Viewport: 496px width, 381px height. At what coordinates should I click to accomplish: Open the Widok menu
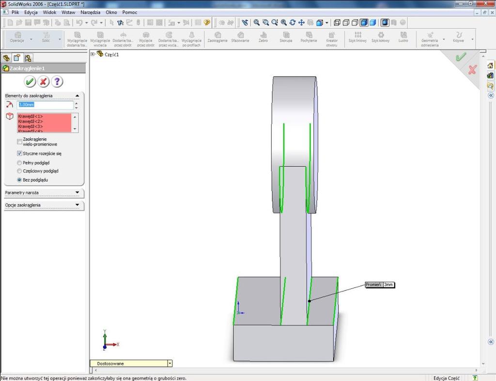click(x=49, y=12)
